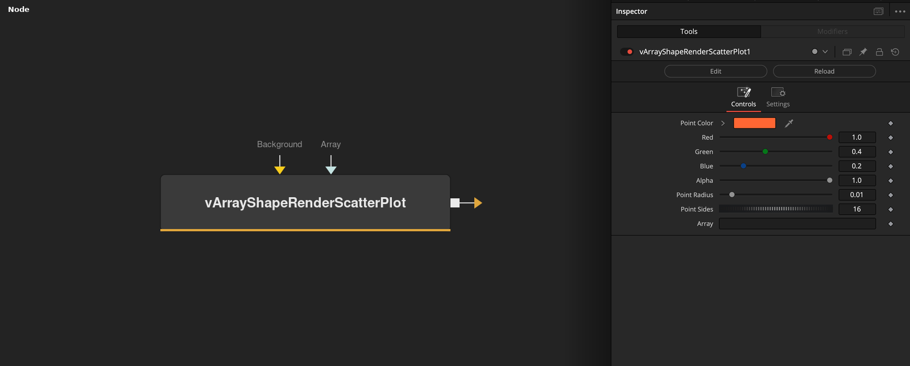This screenshot has height=366, width=910.
Task: Click the Edit button
Action: point(715,71)
